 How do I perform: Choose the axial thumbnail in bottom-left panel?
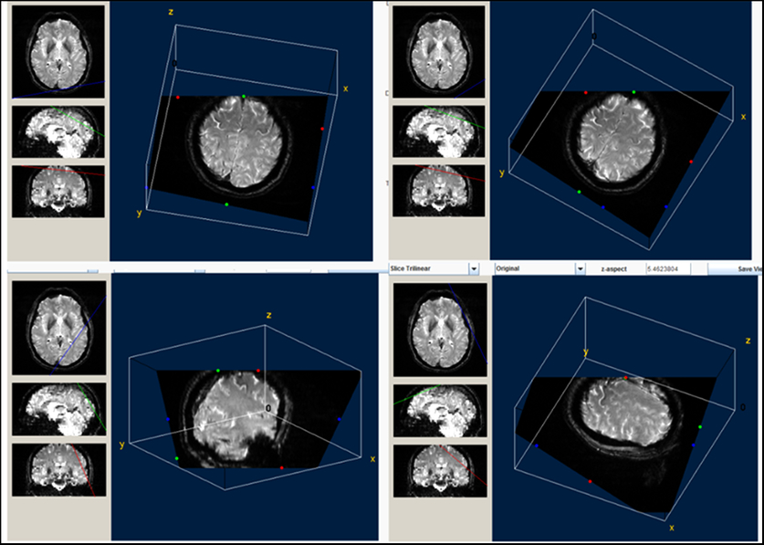(58, 327)
